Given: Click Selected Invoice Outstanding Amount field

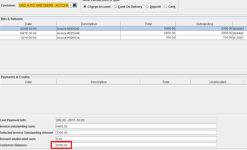Looking at the screenshot, I should [136, 133].
